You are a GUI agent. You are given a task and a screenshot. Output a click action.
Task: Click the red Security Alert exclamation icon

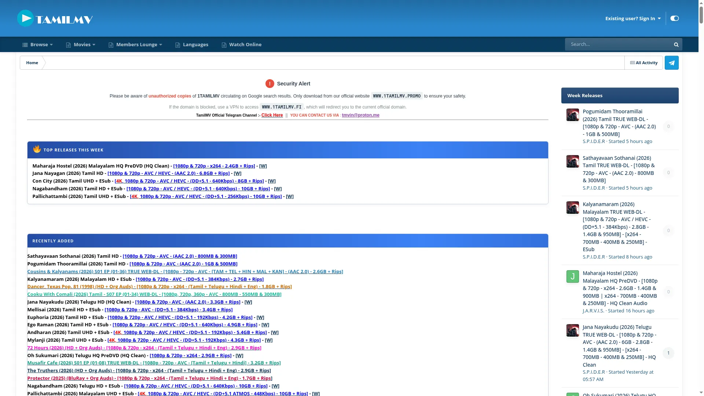pyautogui.click(x=269, y=84)
